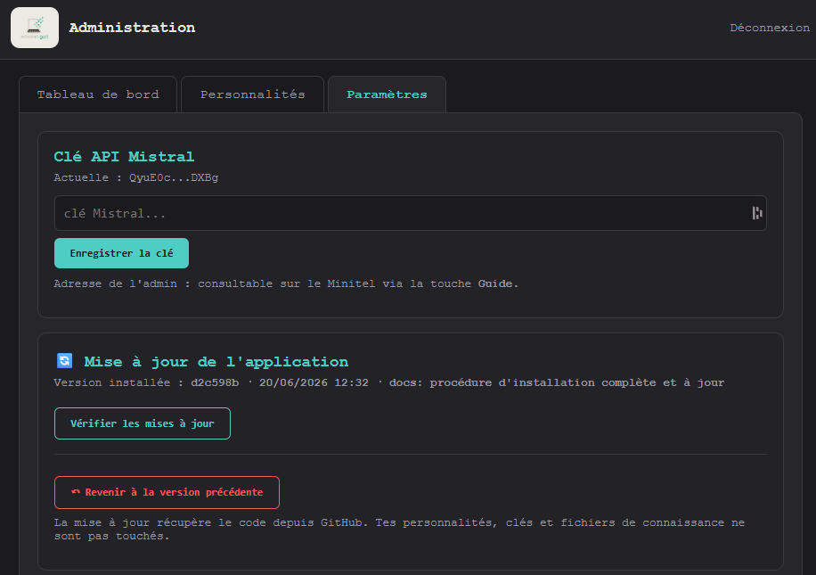
Task: Click the current key text QyuE0c...DXBg
Action: click(x=174, y=177)
